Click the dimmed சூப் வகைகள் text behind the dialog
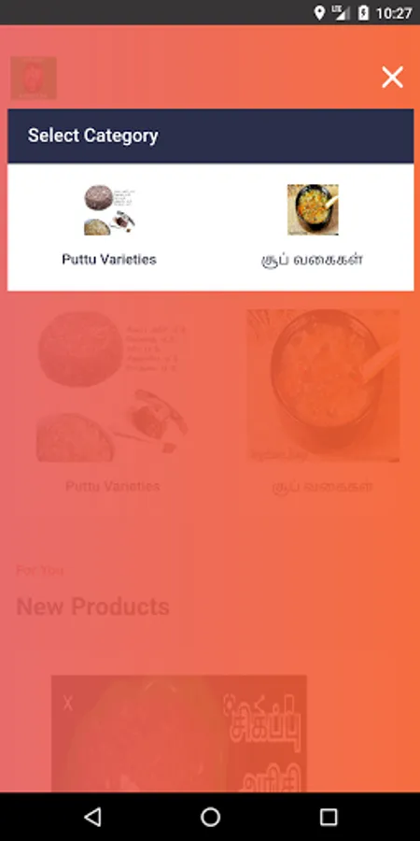The image size is (420, 841). [323, 487]
